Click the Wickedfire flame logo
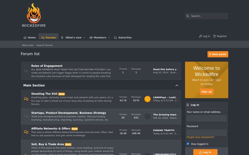Screen dimensions: 249x155 point(34,15)
